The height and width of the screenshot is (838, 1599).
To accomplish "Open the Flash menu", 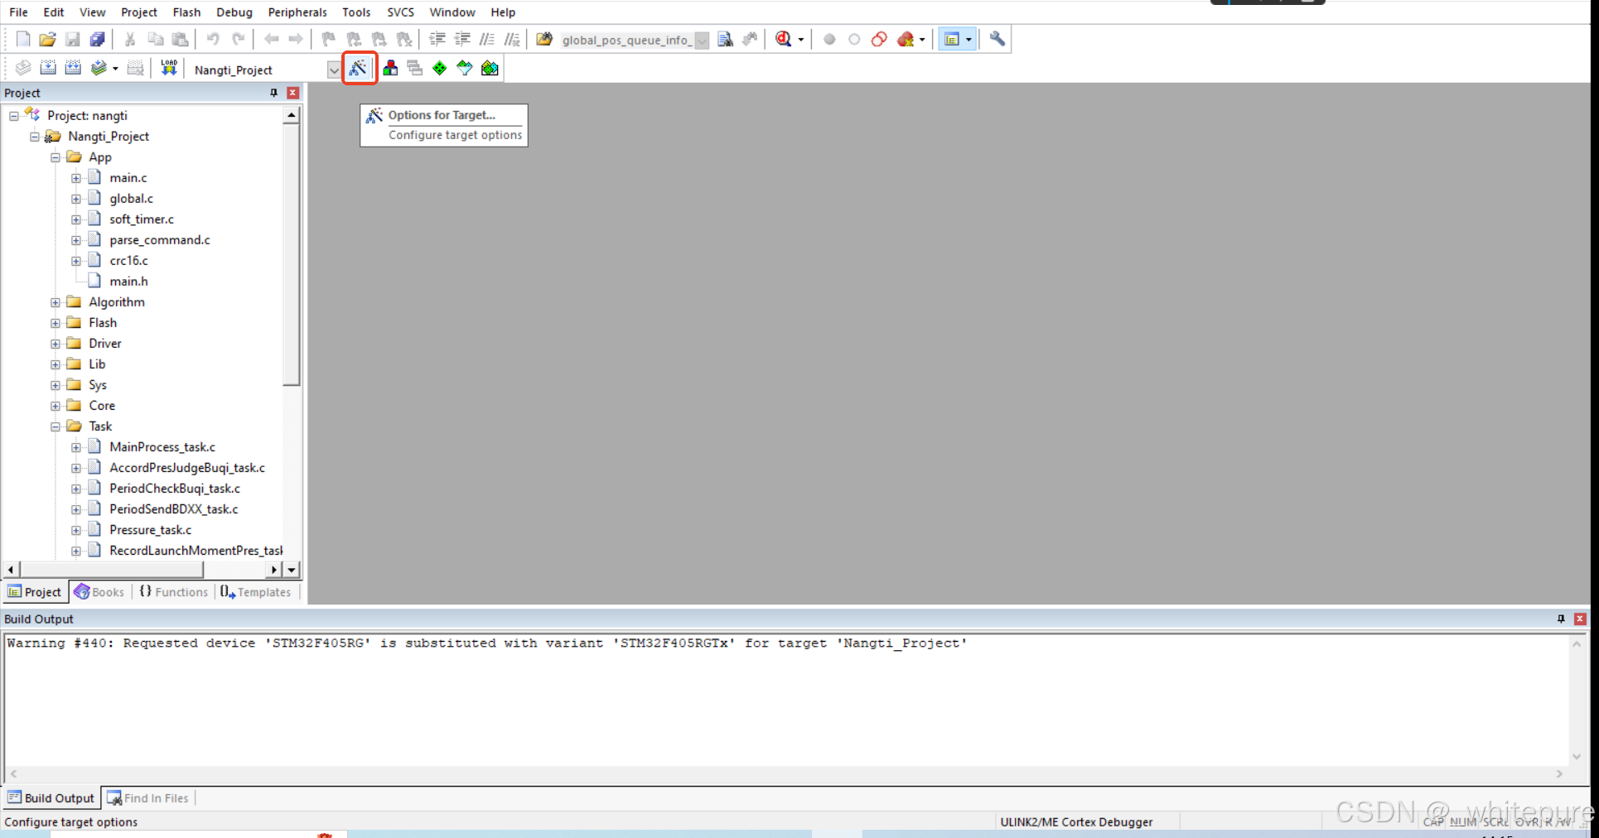I will (x=186, y=12).
